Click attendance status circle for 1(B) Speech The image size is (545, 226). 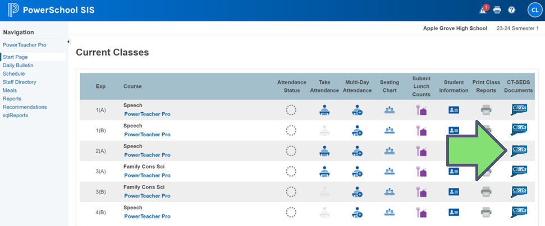click(291, 130)
